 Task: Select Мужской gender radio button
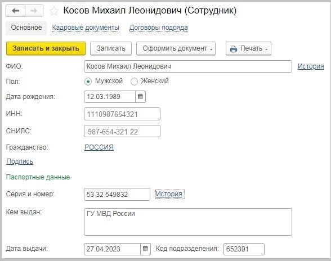point(88,81)
